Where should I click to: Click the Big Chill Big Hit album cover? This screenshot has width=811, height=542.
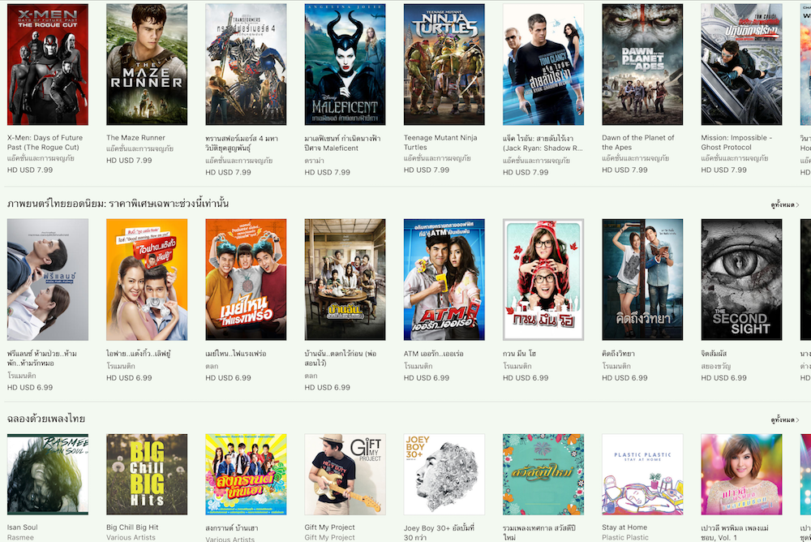tap(147, 474)
